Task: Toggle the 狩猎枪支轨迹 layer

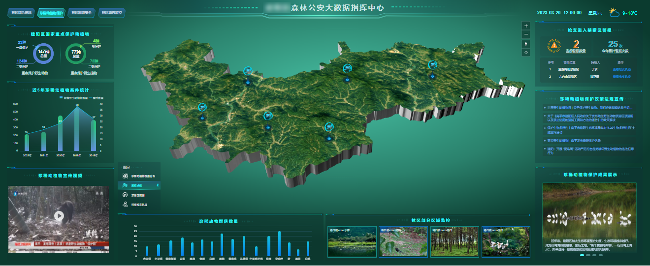Action: (139, 205)
